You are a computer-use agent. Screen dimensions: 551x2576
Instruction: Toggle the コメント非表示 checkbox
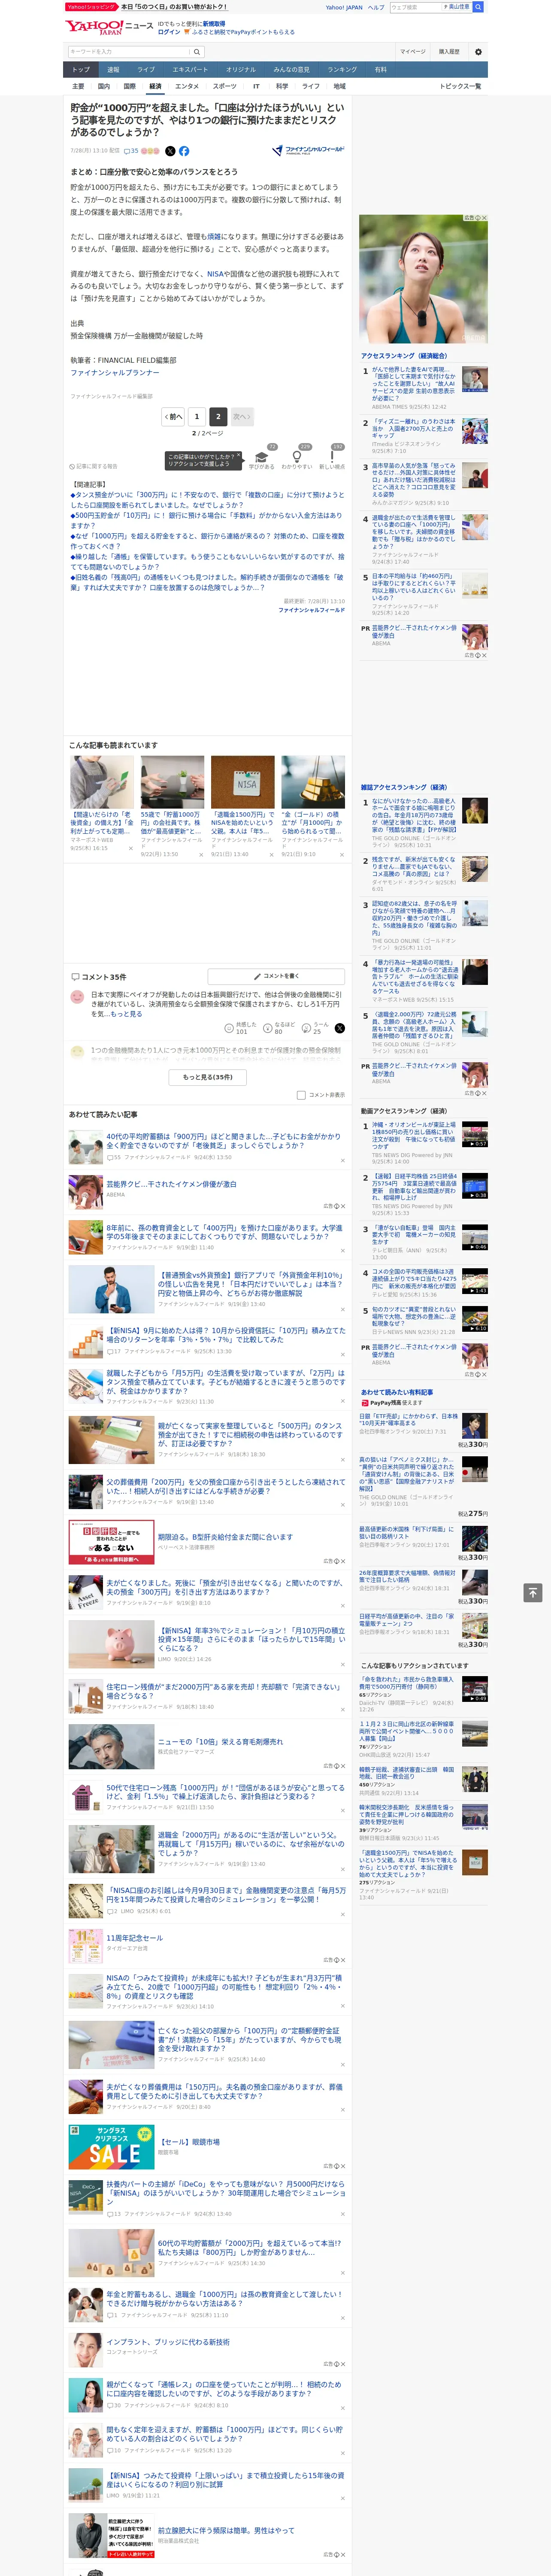point(301,1095)
